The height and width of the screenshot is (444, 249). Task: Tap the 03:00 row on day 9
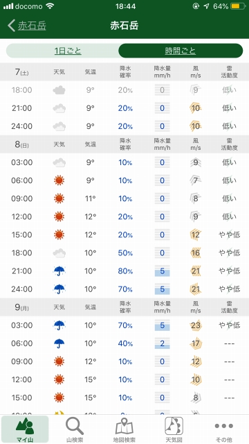click(x=124, y=325)
